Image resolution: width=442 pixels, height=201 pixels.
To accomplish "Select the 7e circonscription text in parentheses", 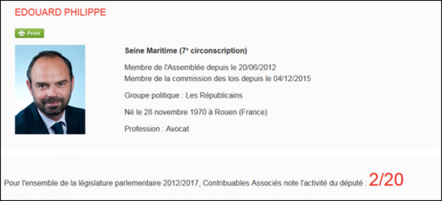I will 214,51.
